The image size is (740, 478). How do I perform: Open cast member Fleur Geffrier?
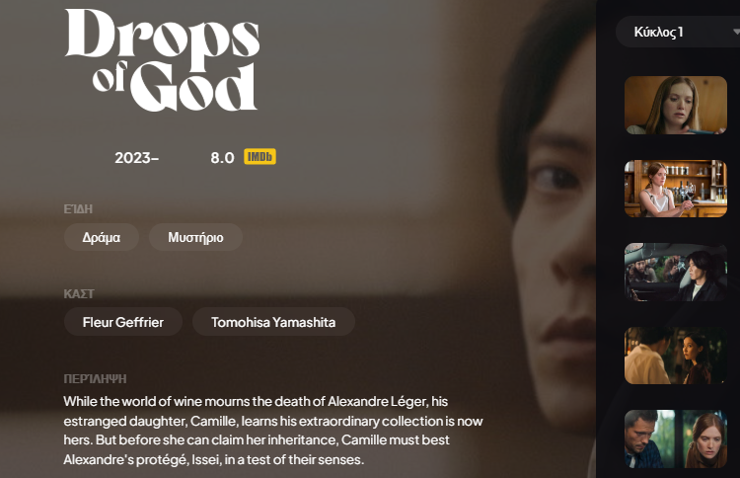tap(123, 322)
